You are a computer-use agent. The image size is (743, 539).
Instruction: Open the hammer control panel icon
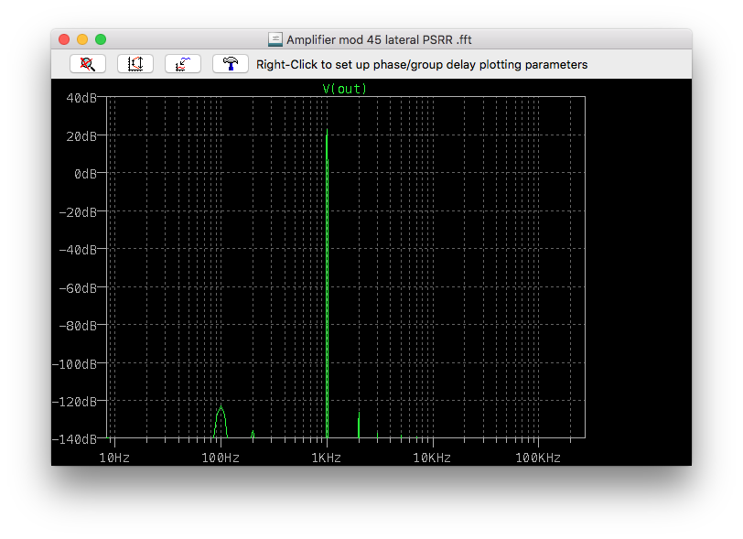[x=231, y=64]
